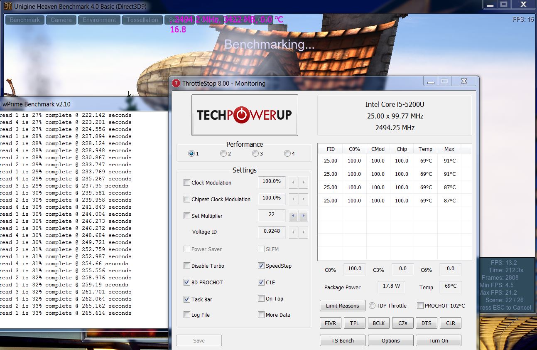Open Environment menu in Heaven
The image size is (537, 350).
[99, 20]
